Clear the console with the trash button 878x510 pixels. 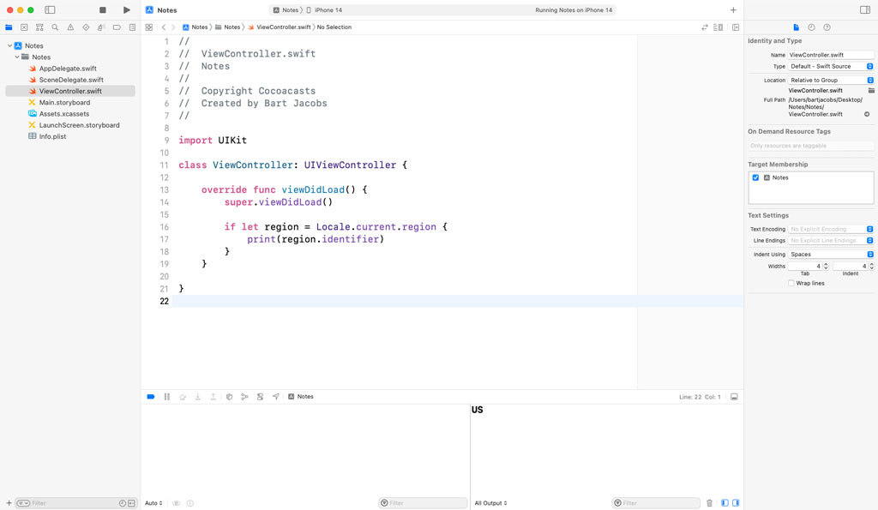click(x=710, y=503)
